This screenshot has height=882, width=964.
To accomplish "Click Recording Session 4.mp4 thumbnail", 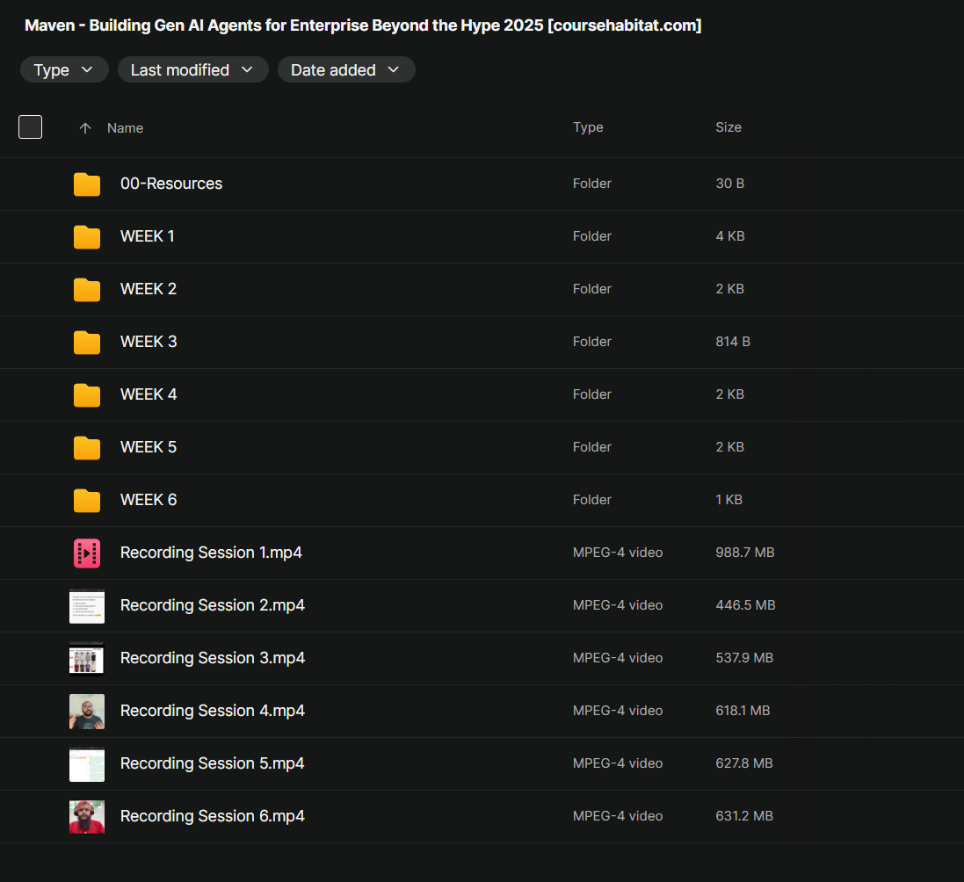I will point(87,712).
